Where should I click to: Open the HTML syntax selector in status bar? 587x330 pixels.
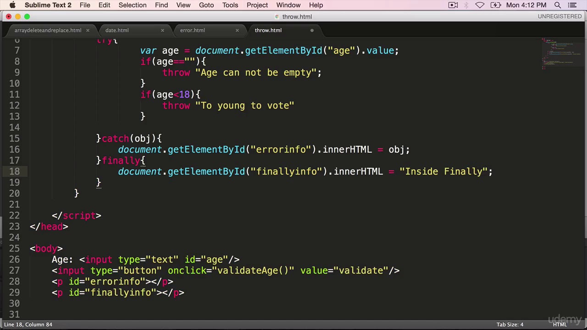[559, 324]
